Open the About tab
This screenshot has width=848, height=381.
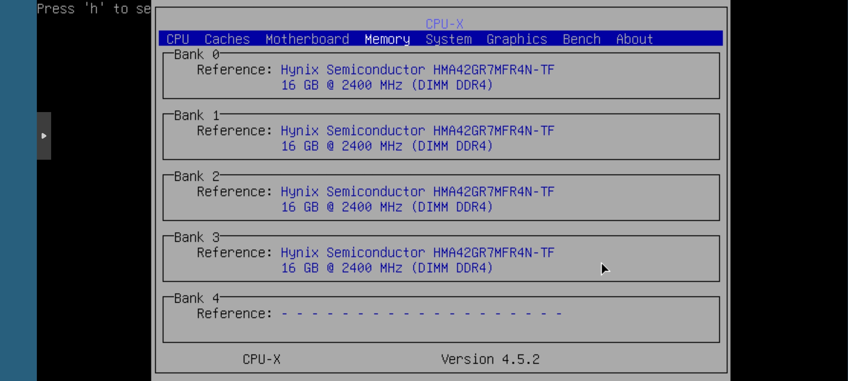[x=634, y=39]
